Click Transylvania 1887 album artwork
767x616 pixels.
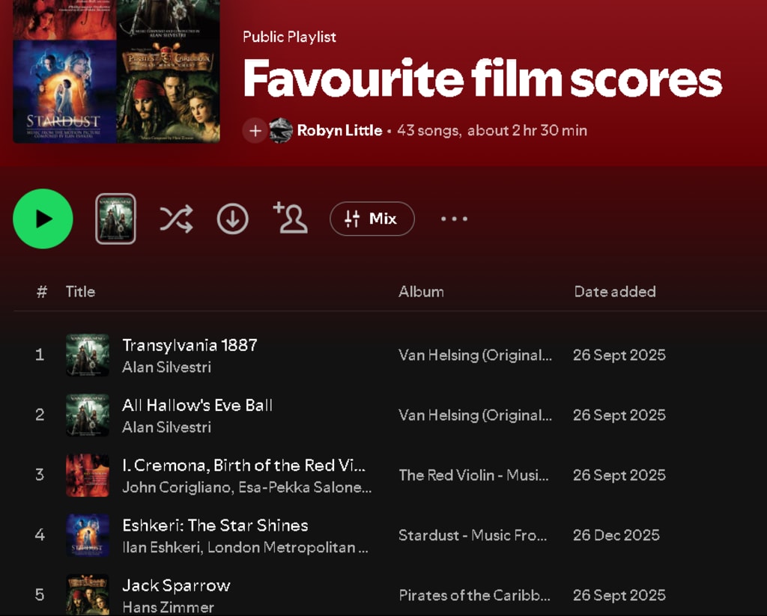tap(88, 355)
